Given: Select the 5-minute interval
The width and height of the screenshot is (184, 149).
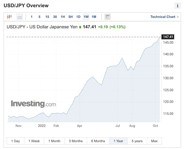Looking at the screenshot, I should pyautogui.click(x=39, y=17).
